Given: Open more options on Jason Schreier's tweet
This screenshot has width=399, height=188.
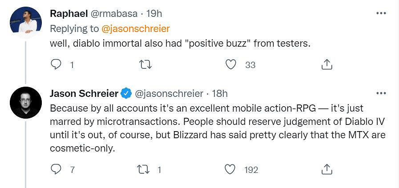Looking at the screenshot, I should pos(381,93).
